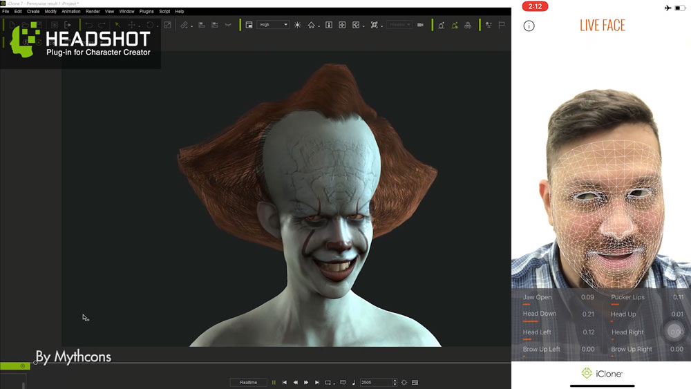Click the green character motion icon
The image size is (691, 389).
click(455, 25)
